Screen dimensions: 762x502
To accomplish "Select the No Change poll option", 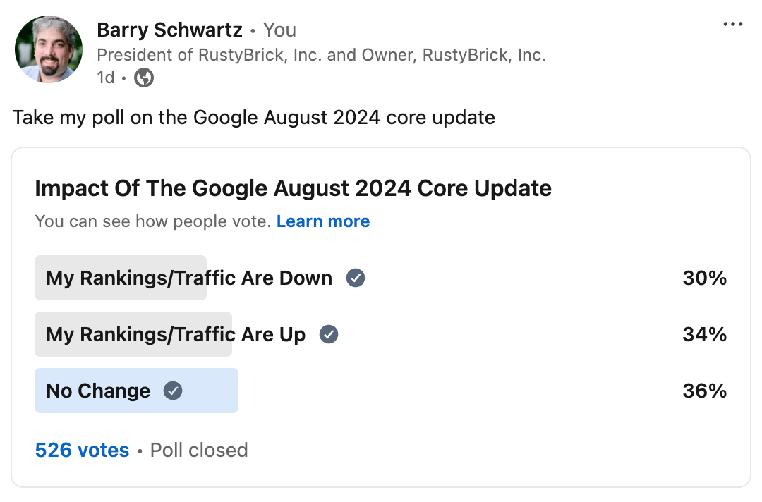I will pyautogui.click(x=98, y=391).
